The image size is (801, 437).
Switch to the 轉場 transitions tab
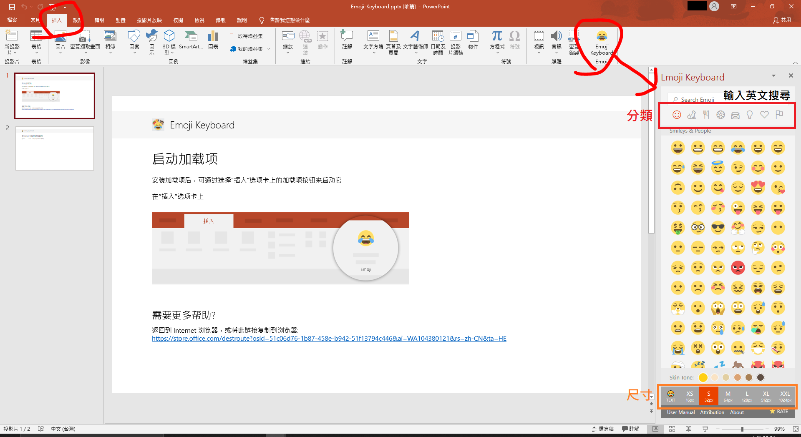coord(99,20)
